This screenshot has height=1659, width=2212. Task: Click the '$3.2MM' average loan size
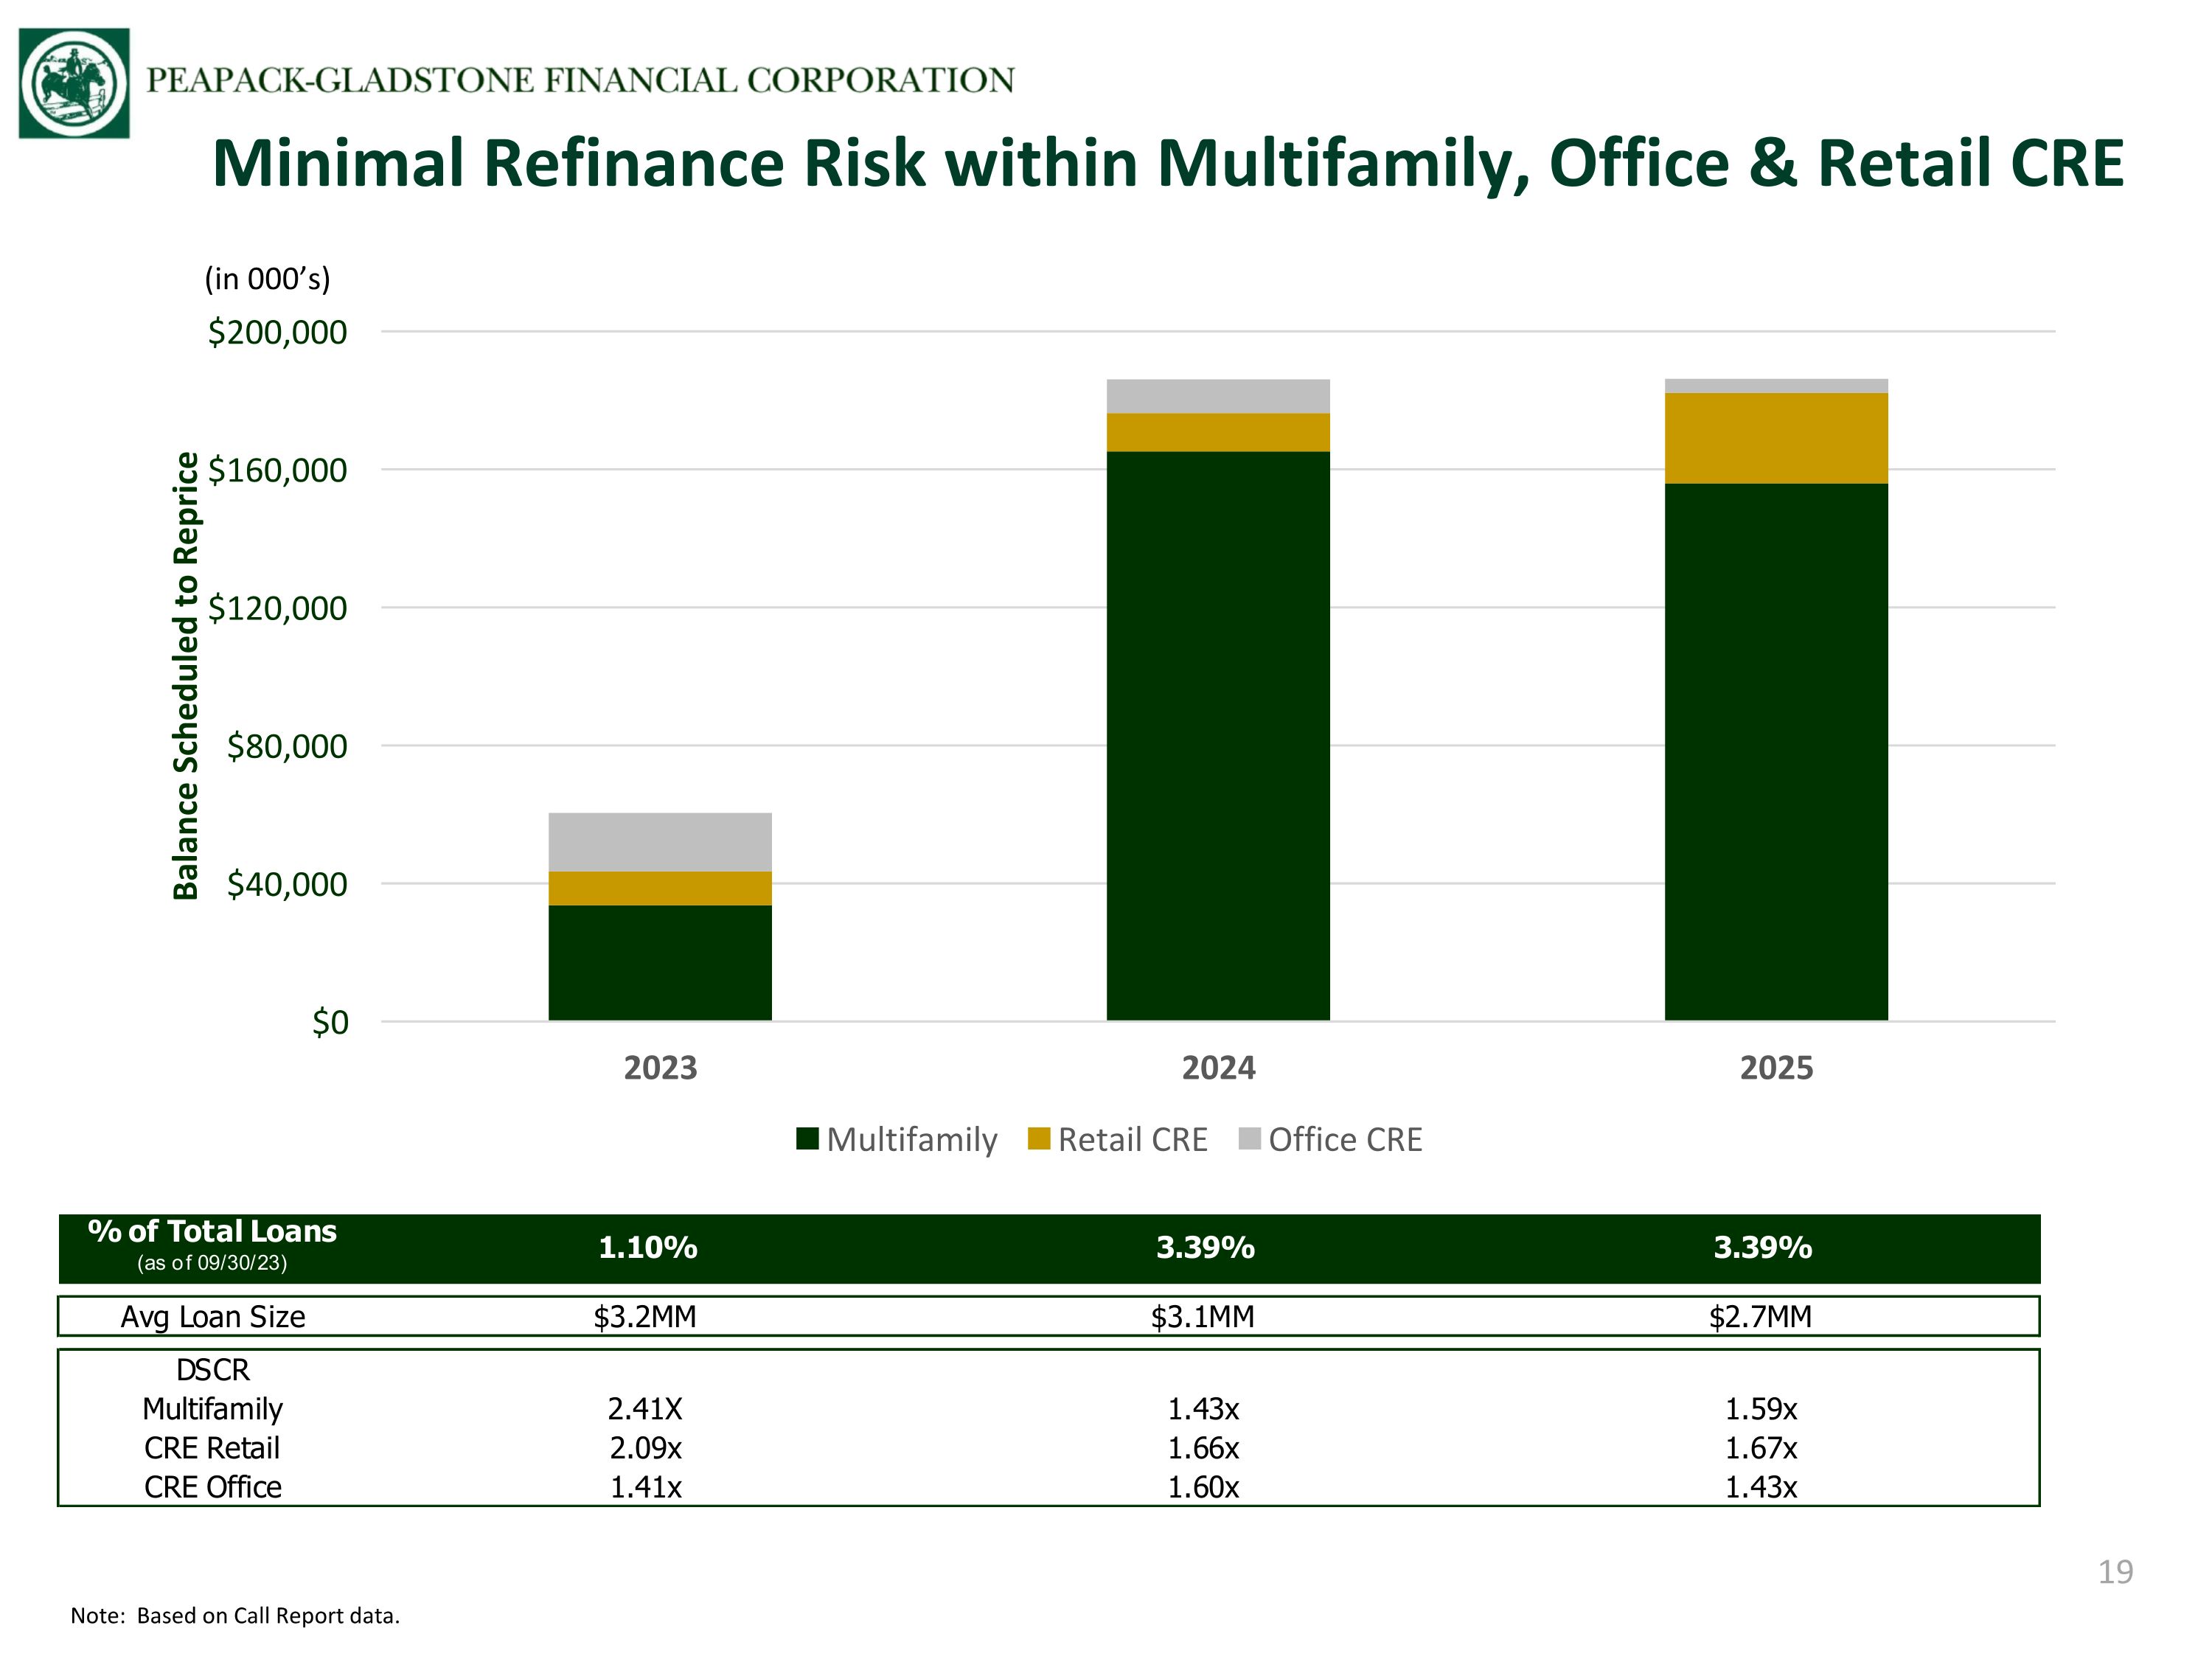coord(645,1317)
